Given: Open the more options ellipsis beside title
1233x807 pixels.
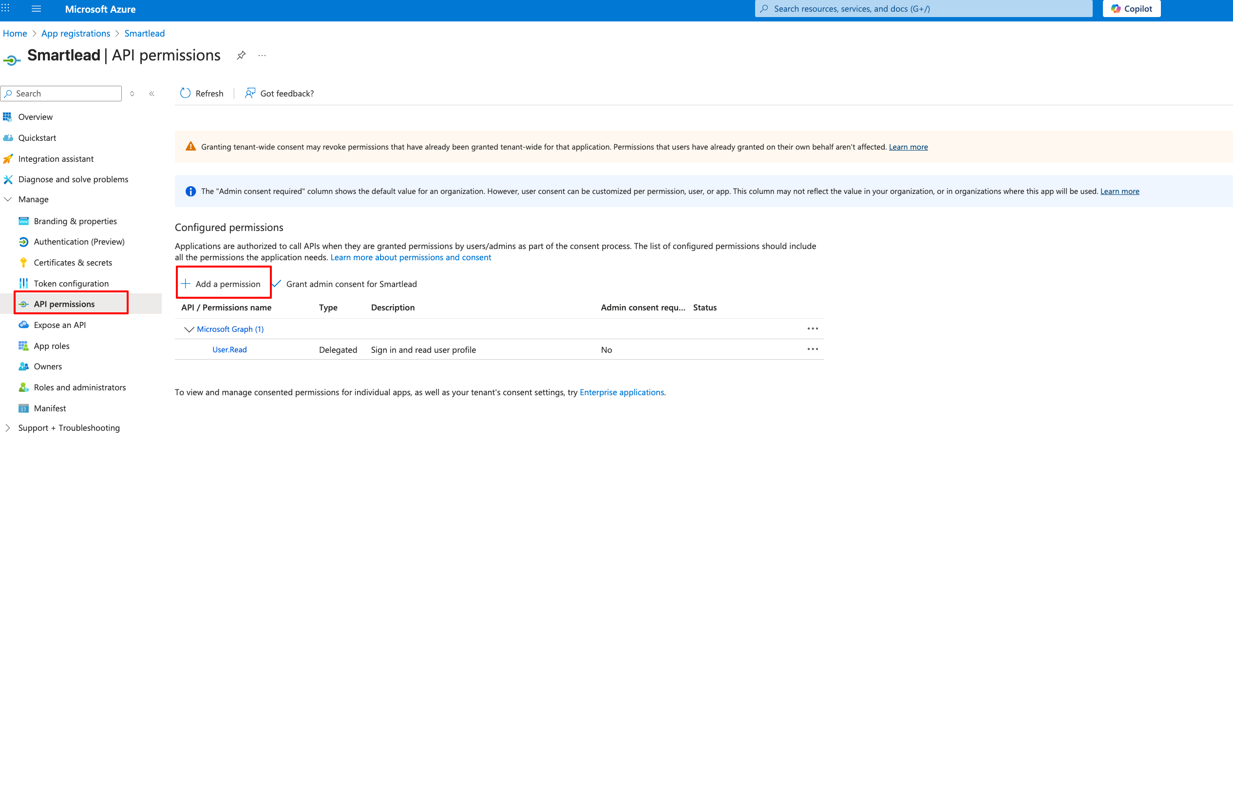Looking at the screenshot, I should coord(262,56).
